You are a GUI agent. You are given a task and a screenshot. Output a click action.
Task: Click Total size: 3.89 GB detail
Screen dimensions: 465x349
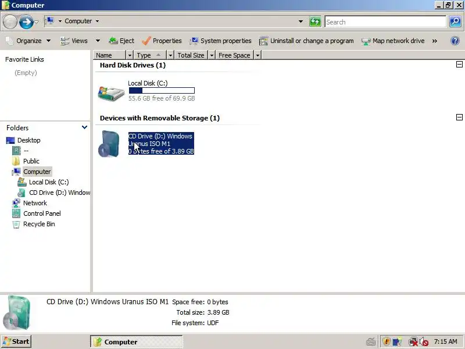(202, 312)
